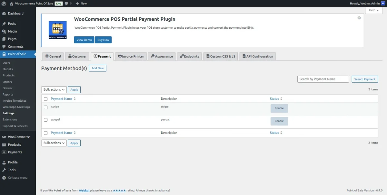Dismiss the Partial Payment Plugin banner

point(359,18)
